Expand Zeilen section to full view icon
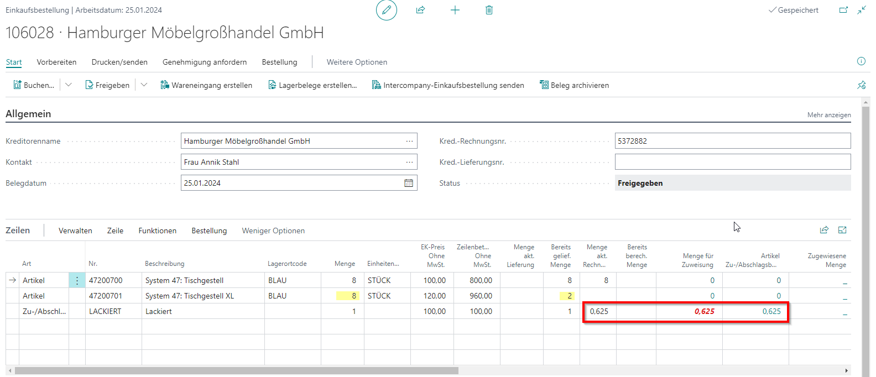Screen dimensions: 876x377 point(842,230)
